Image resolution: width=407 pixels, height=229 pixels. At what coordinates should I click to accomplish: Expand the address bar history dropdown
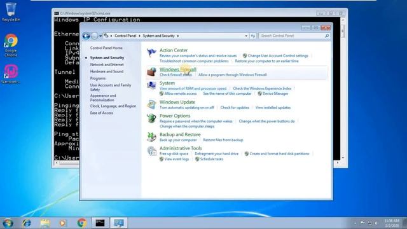point(246,36)
